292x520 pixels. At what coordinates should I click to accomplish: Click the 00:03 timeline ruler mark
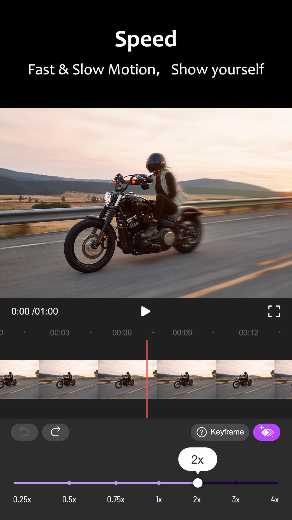click(x=60, y=333)
